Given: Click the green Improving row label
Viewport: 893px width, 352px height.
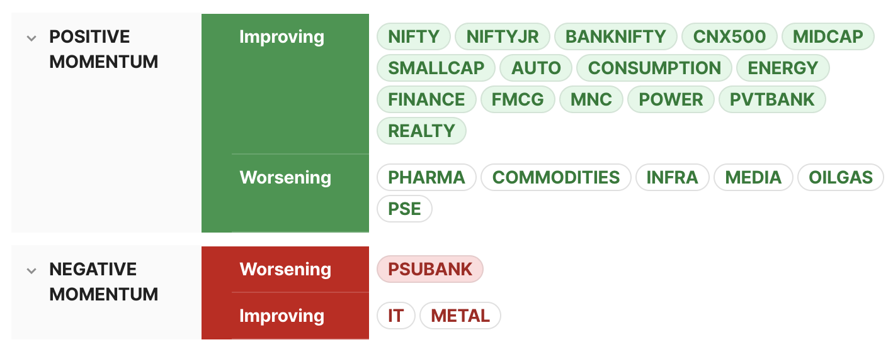Looking at the screenshot, I should (282, 36).
